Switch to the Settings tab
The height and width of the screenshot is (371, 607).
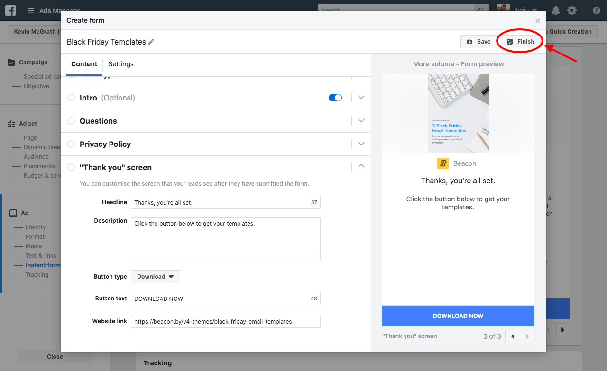121,64
